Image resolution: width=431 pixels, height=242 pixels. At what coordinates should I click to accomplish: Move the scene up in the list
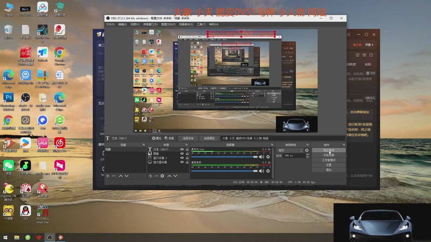(121, 176)
